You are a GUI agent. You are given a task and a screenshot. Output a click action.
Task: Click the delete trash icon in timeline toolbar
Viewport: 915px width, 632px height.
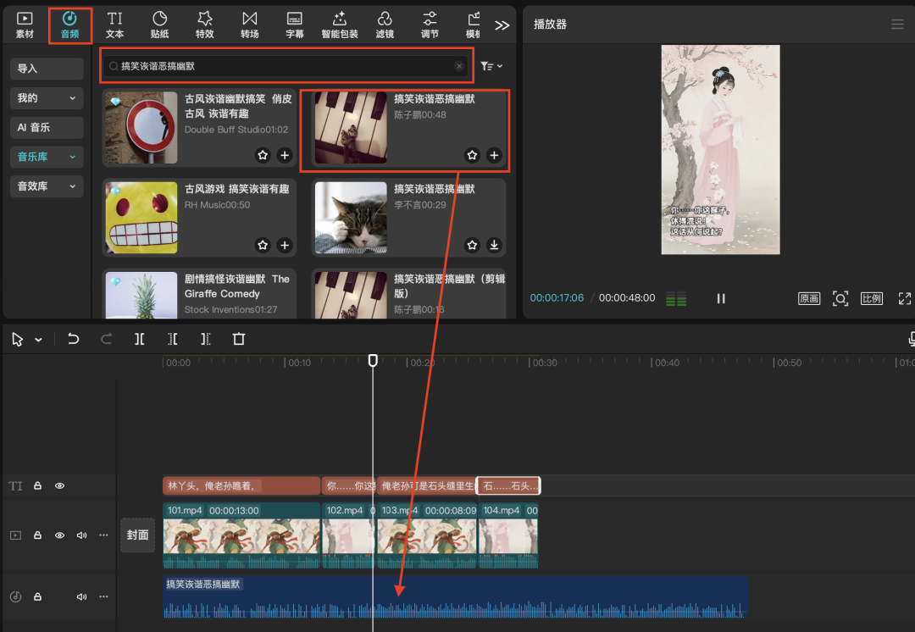239,339
